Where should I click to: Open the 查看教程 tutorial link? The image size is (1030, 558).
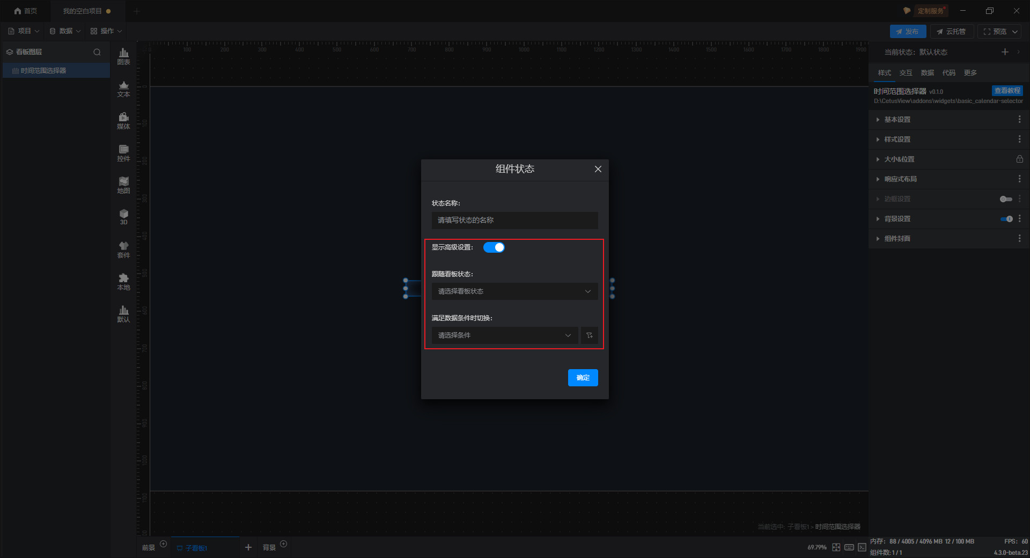[1007, 91]
